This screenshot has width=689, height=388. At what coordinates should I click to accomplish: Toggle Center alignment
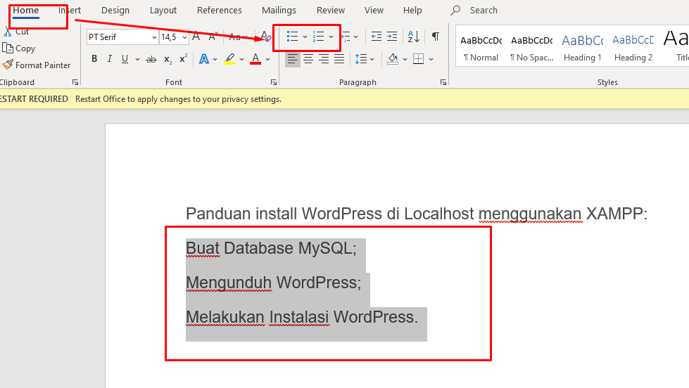coord(308,59)
